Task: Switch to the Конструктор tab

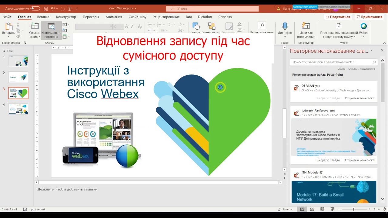Action: pos(66,17)
